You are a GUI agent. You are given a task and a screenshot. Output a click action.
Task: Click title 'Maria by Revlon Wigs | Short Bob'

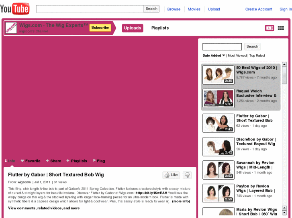click(257, 212)
